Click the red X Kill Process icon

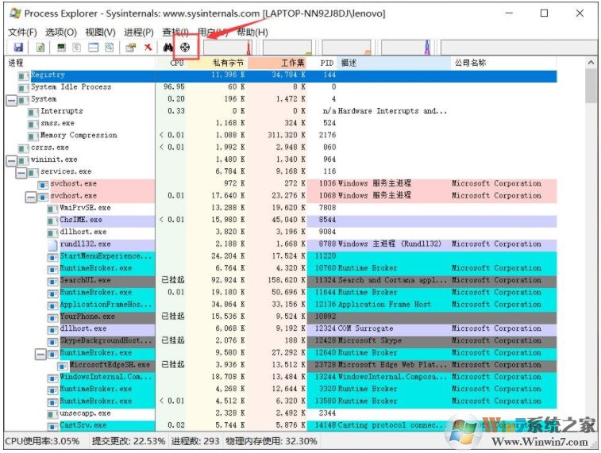148,48
